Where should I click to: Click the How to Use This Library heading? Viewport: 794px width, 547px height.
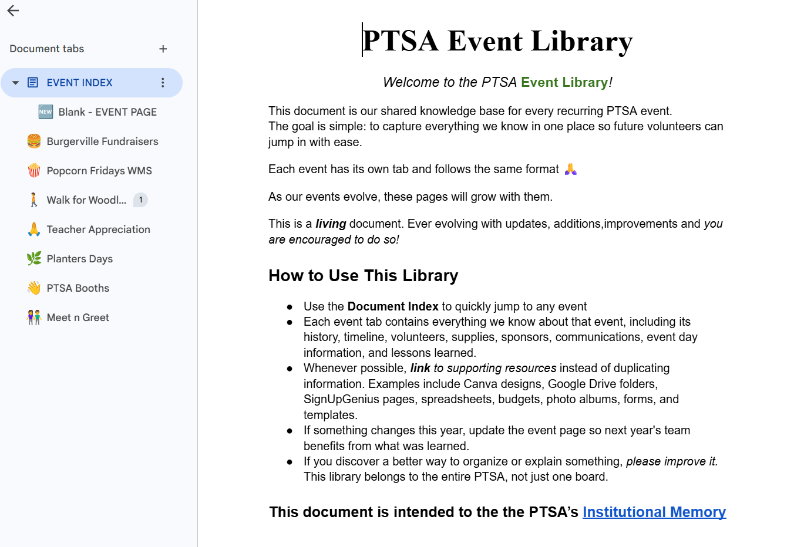click(x=363, y=276)
